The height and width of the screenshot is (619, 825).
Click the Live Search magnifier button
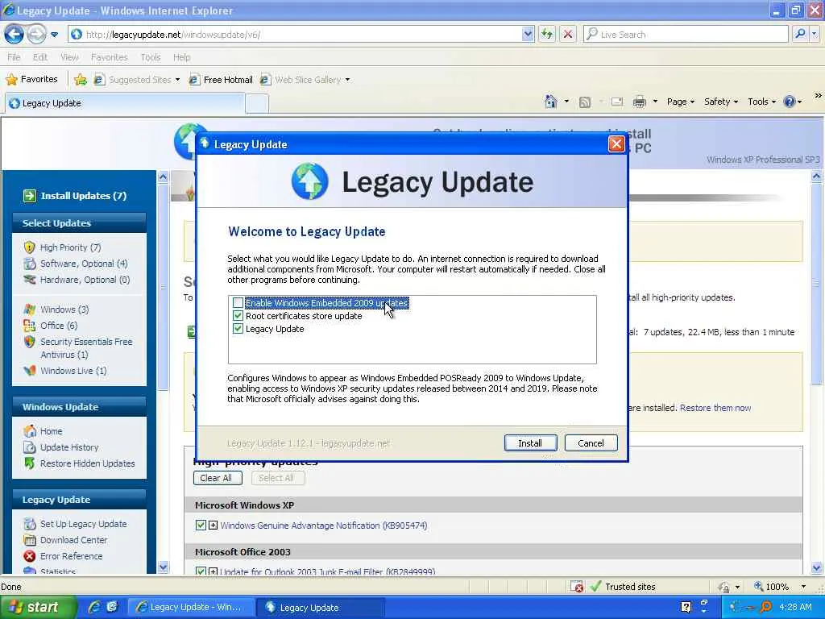(800, 34)
